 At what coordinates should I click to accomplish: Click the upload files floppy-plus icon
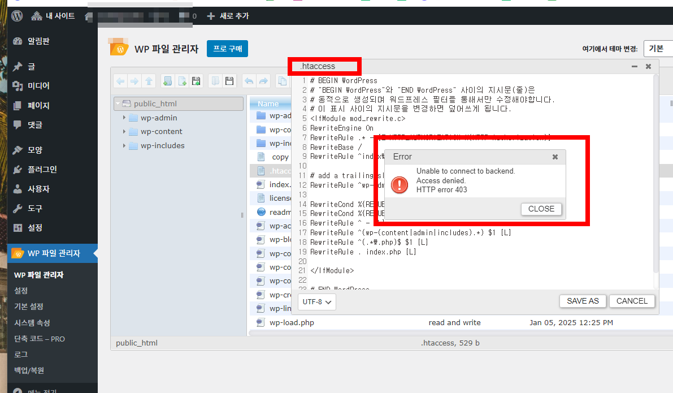tap(196, 81)
